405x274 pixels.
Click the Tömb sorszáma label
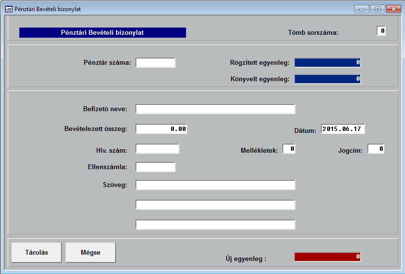[313, 33]
